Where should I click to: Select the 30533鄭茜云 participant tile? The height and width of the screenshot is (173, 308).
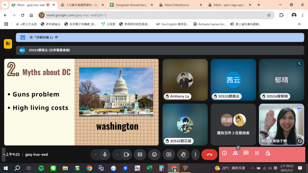click(233, 80)
